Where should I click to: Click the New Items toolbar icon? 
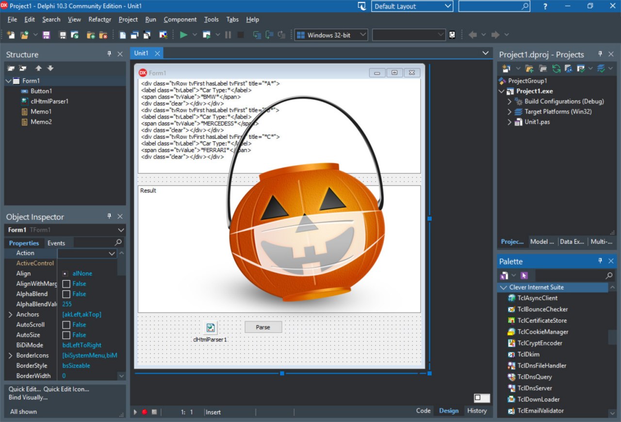[x=11, y=35]
